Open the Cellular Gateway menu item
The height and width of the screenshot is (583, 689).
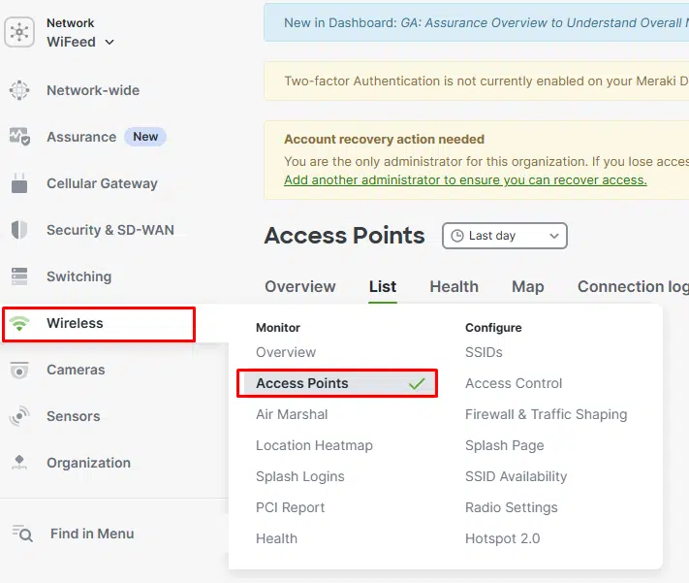coord(102,183)
